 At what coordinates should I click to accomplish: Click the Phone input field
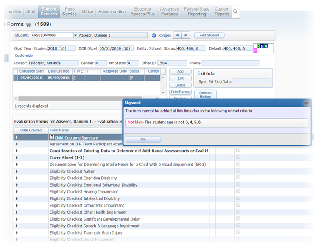pos(231,63)
